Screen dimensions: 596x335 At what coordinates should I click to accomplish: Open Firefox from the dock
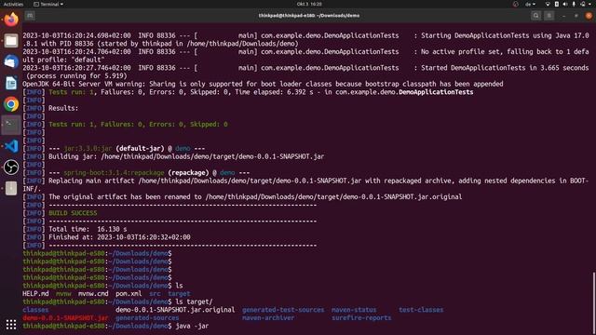click(x=11, y=19)
